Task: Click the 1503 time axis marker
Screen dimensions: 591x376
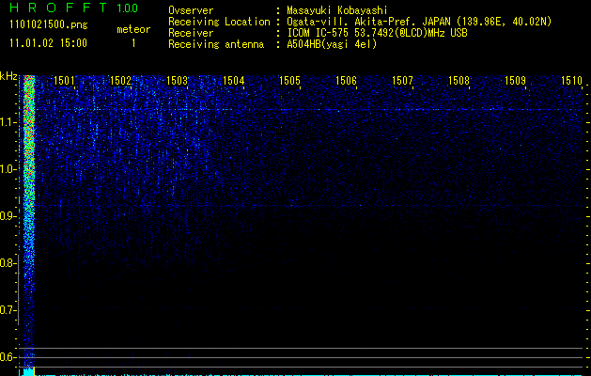Action: coord(178,81)
